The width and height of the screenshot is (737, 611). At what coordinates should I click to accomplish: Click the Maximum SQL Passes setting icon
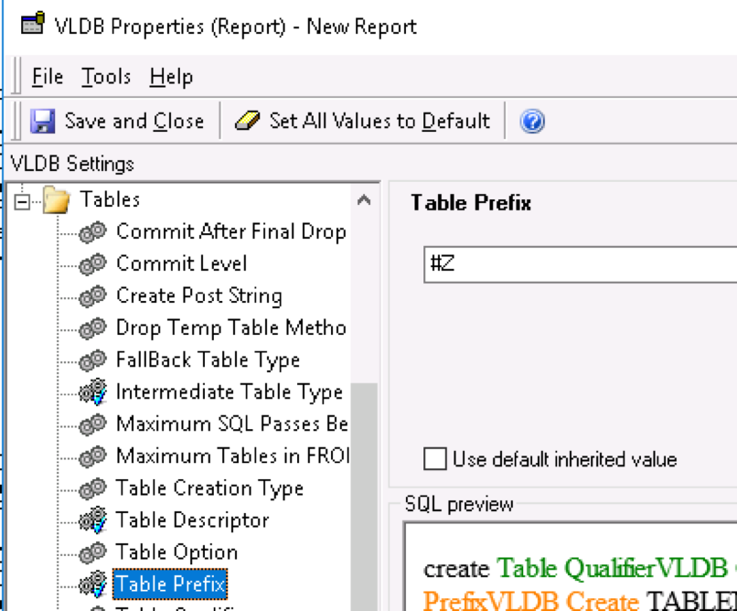pos(93,423)
